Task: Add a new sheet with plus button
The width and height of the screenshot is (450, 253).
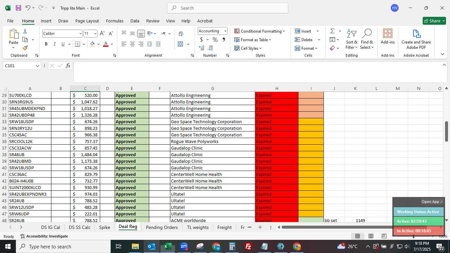Action: (260, 227)
